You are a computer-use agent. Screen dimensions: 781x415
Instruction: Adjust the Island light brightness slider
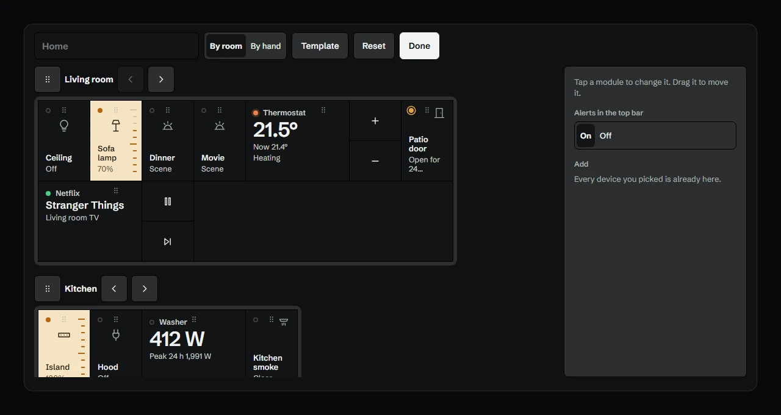pos(82,346)
